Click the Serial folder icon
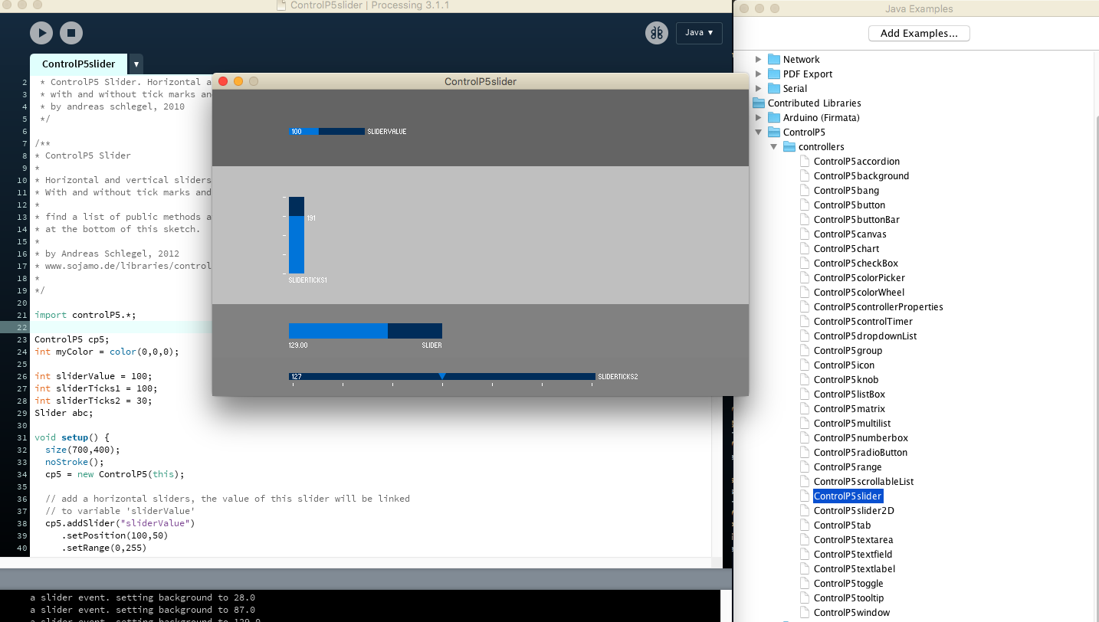Viewport: 1099px width, 622px height. click(774, 88)
